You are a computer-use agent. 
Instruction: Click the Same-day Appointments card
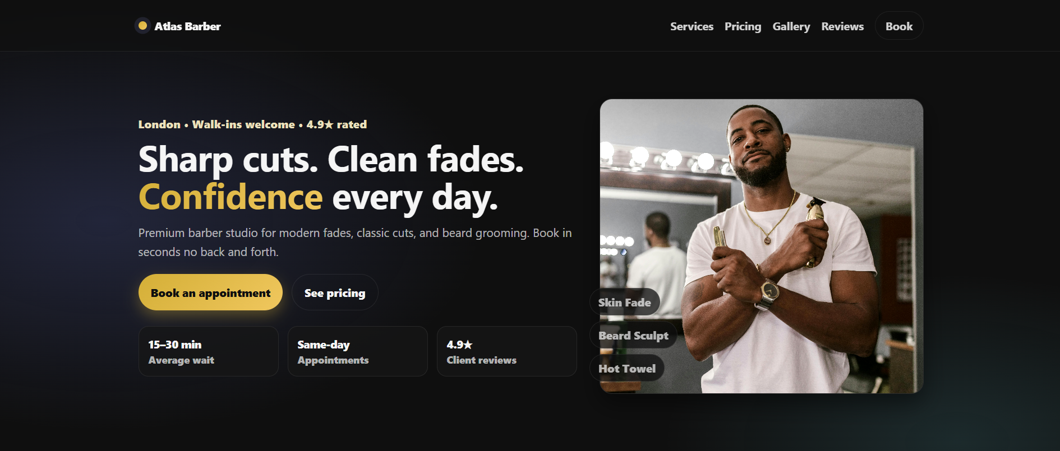point(357,351)
